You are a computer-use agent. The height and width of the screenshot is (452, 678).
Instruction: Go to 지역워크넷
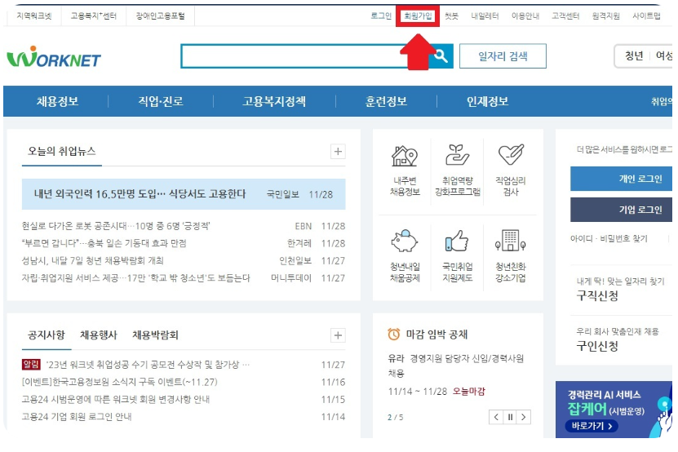(x=34, y=16)
